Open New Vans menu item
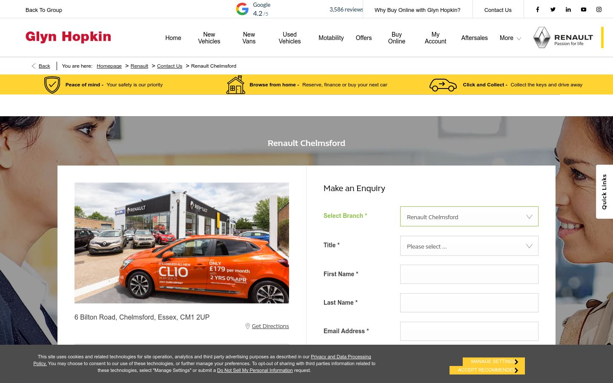 click(249, 38)
